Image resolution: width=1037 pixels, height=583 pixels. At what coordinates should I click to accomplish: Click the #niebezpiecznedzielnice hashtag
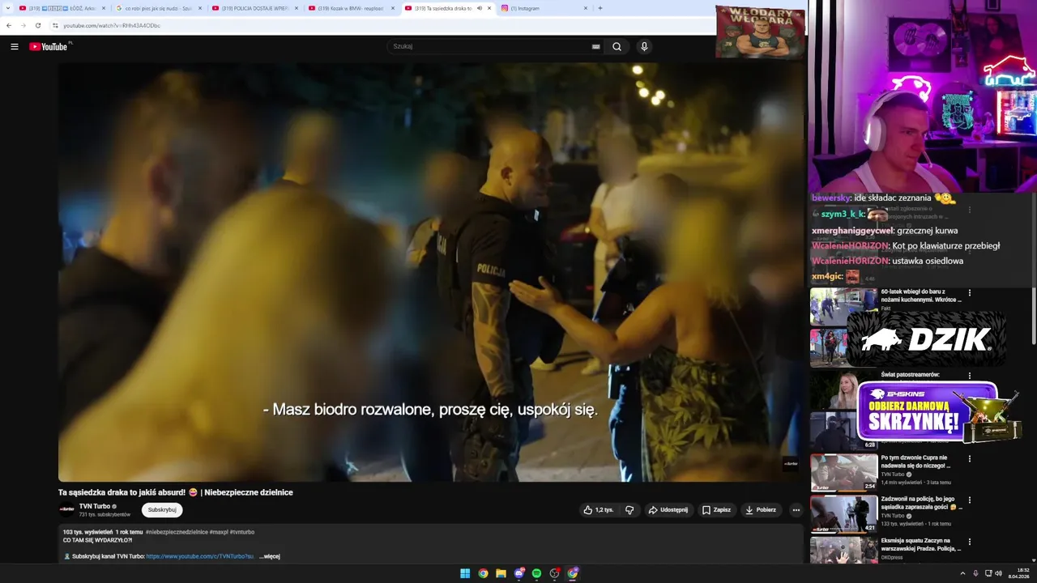pyautogui.click(x=176, y=532)
